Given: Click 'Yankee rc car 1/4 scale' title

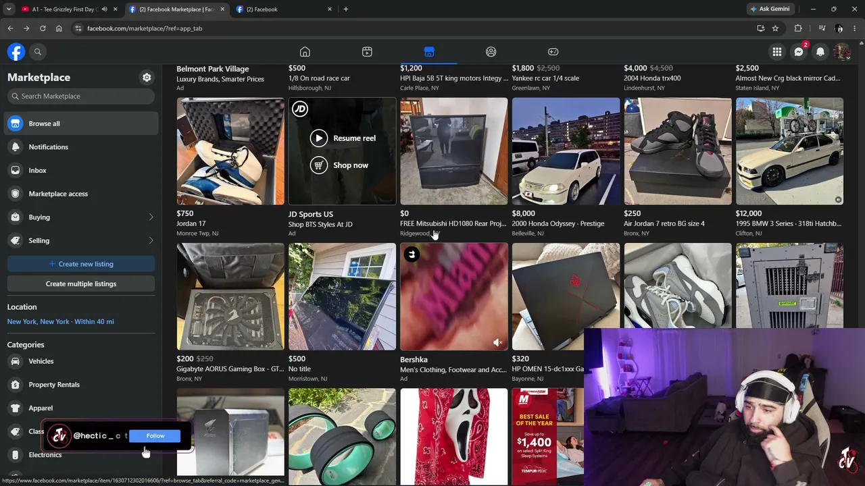Looking at the screenshot, I should point(545,78).
